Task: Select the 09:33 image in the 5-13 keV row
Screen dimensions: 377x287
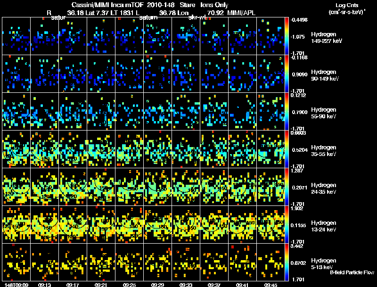Action: point(186,262)
